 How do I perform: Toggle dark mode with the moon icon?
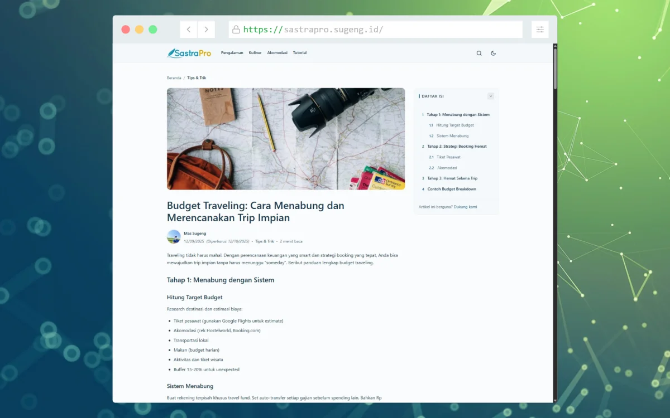493,53
